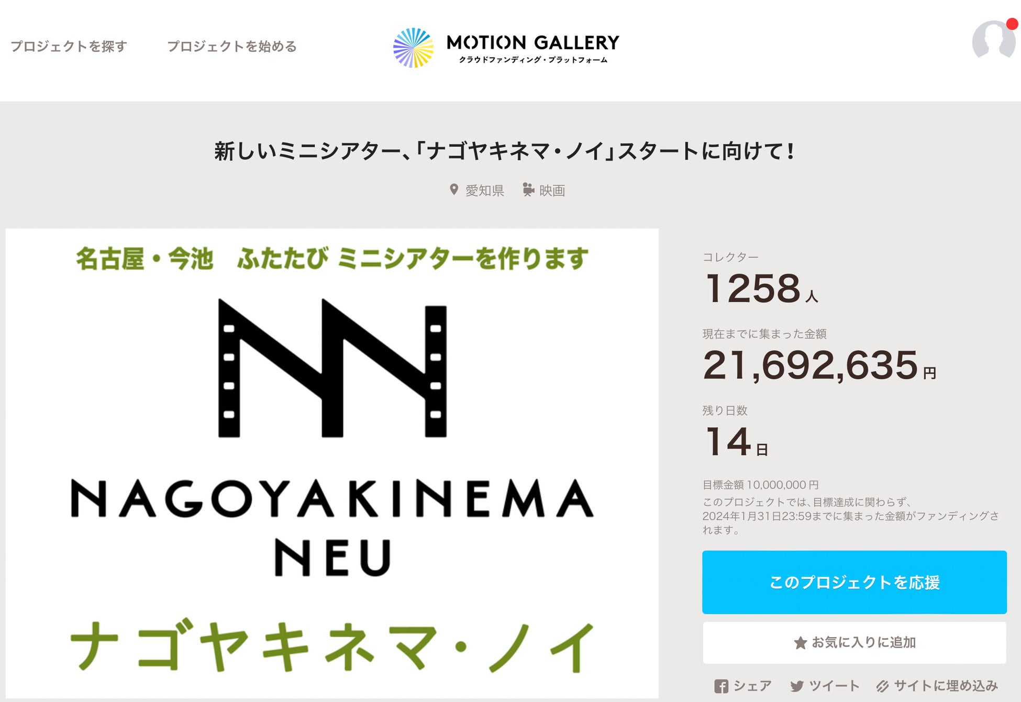Click the movie camera icon beside 映画
Image resolution: width=1021 pixels, height=702 pixels.
click(528, 190)
